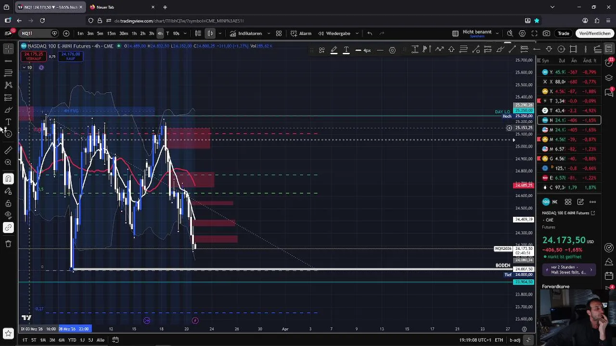This screenshot has height=346, width=616.
Task: Select the Alle date range tab
Action: point(100,340)
